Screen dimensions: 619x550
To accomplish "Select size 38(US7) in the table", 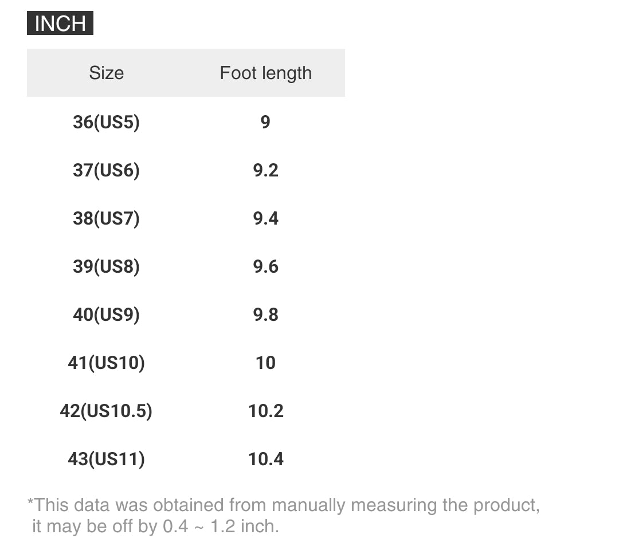I will coord(106,218).
